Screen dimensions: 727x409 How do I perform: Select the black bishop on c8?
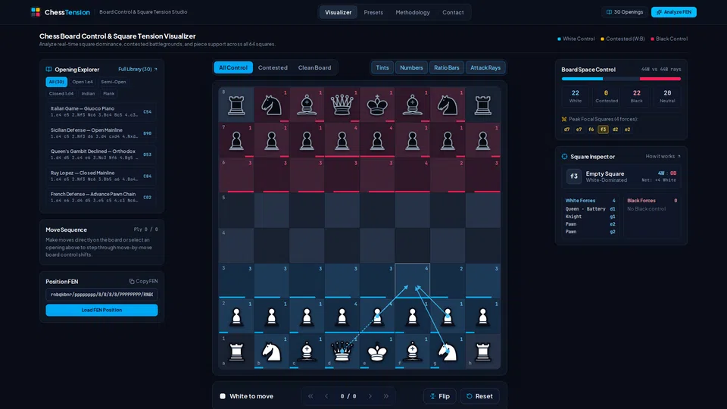pyautogui.click(x=307, y=106)
